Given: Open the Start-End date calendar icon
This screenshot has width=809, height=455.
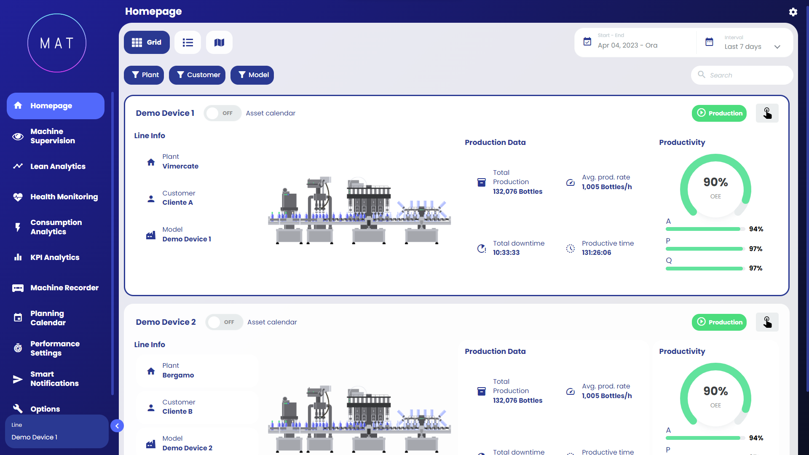Looking at the screenshot, I should [x=587, y=42].
